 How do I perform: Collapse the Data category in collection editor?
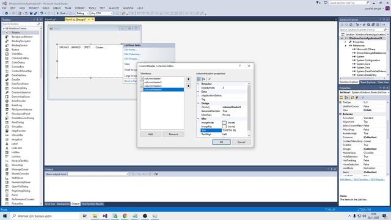[x=199, y=92]
